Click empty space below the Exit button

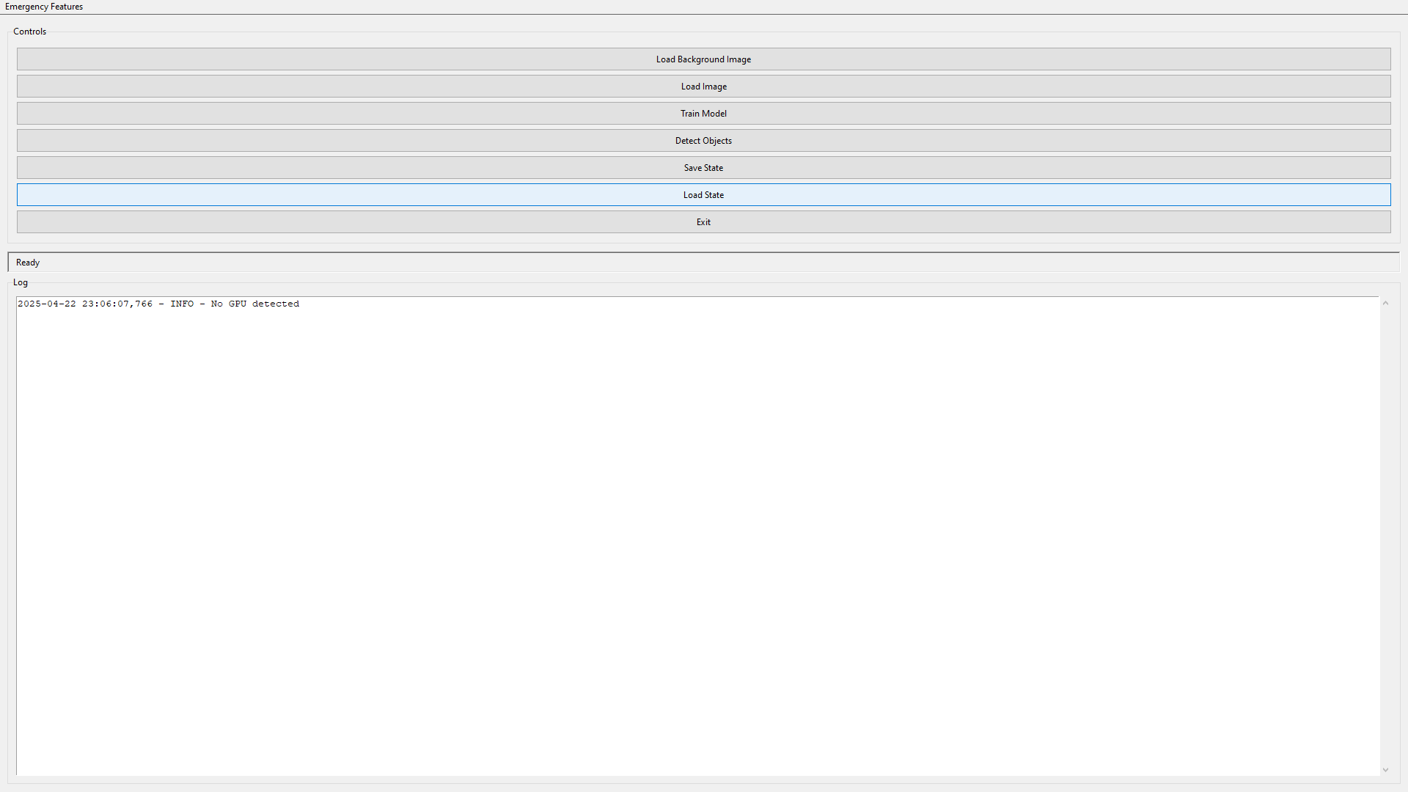tap(703, 238)
